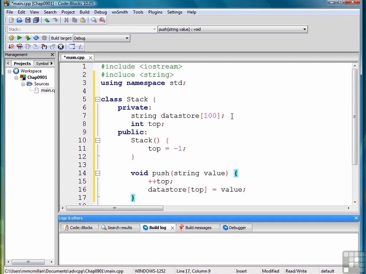Collapse the Workspace tree node
366x274 pixels.
point(10,71)
